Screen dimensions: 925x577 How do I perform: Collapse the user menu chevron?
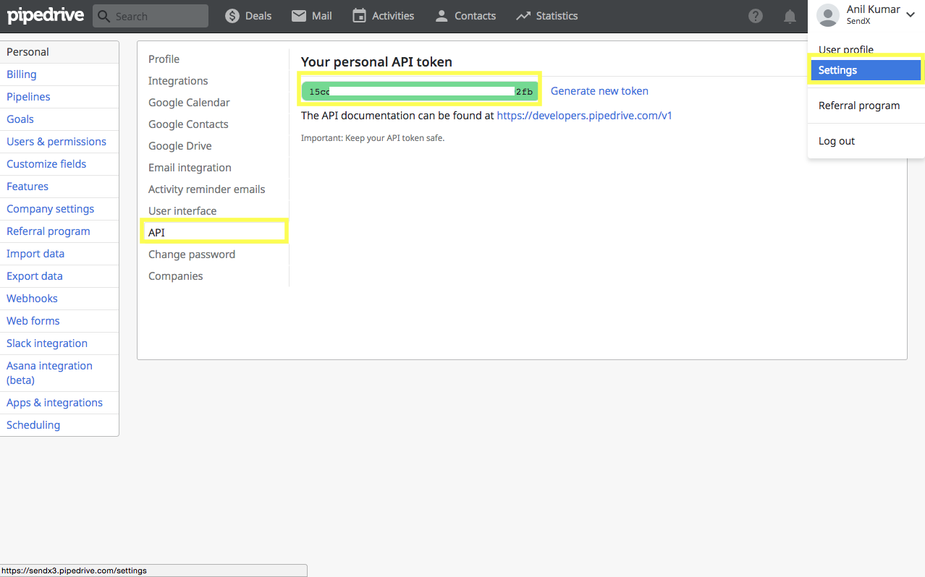point(911,15)
